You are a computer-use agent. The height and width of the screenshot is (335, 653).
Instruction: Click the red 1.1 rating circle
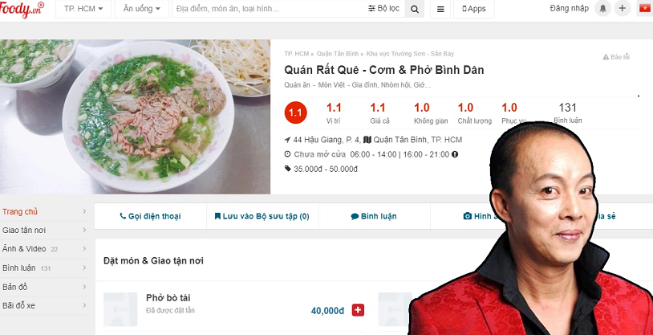coord(296,112)
